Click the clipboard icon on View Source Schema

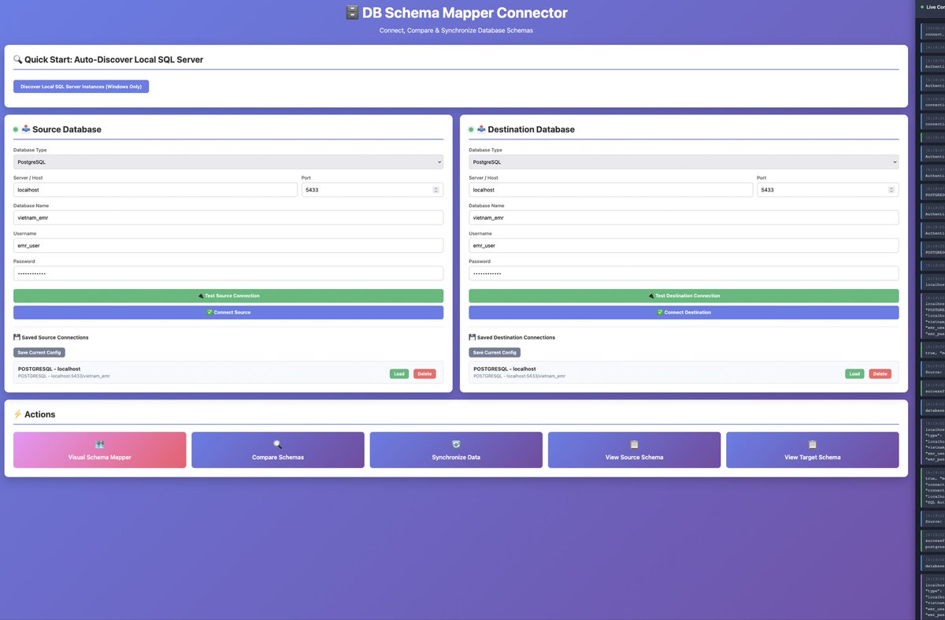pyautogui.click(x=634, y=444)
